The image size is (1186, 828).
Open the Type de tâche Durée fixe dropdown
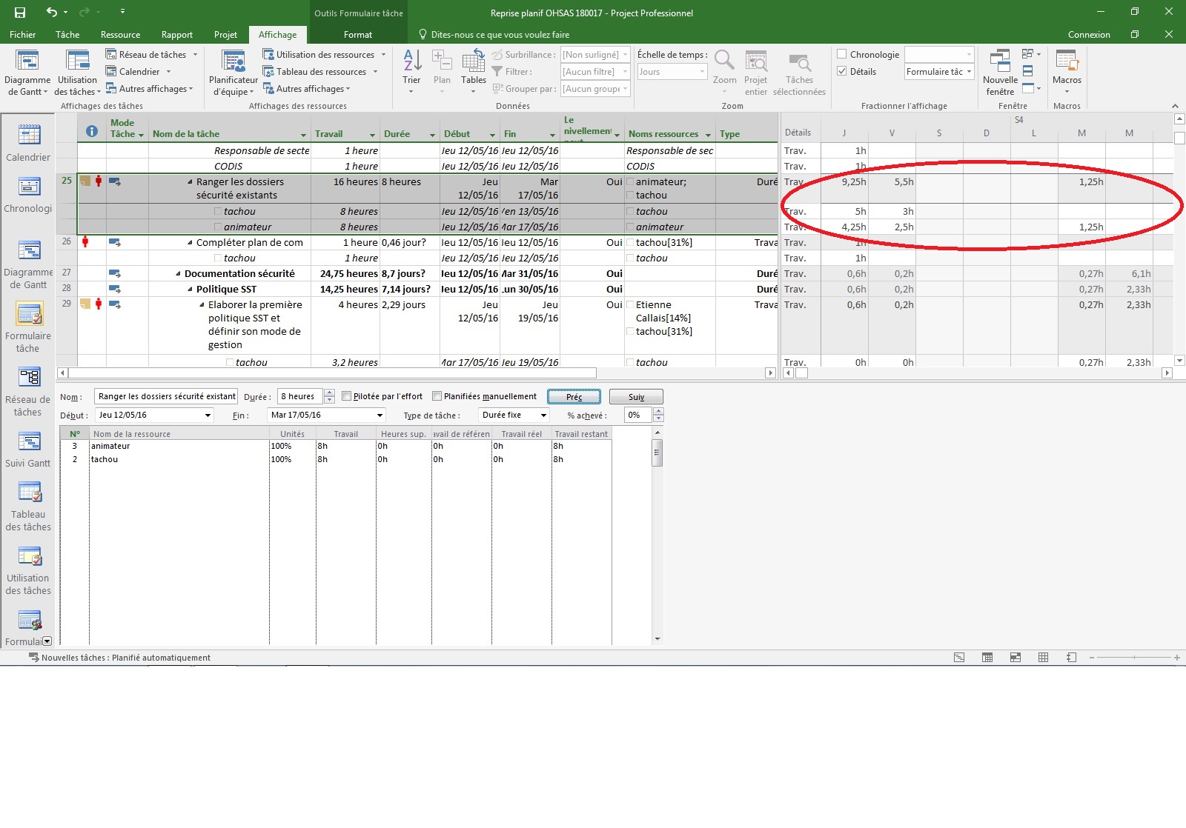coord(543,415)
